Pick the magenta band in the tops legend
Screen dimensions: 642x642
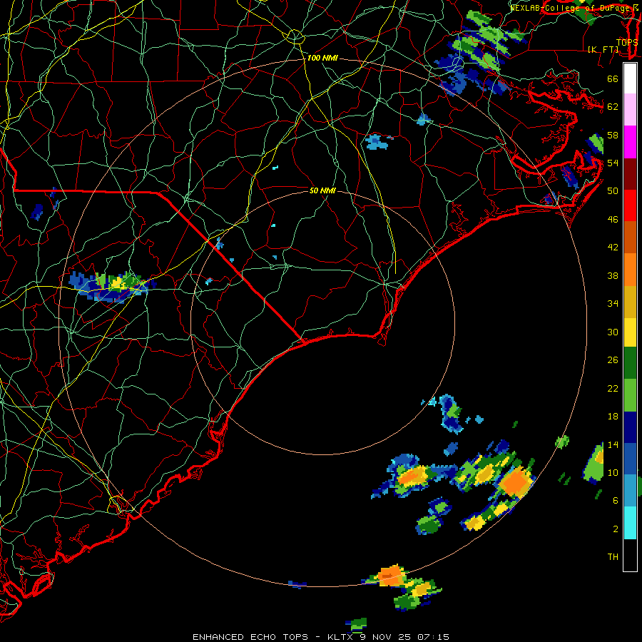[x=630, y=142]
